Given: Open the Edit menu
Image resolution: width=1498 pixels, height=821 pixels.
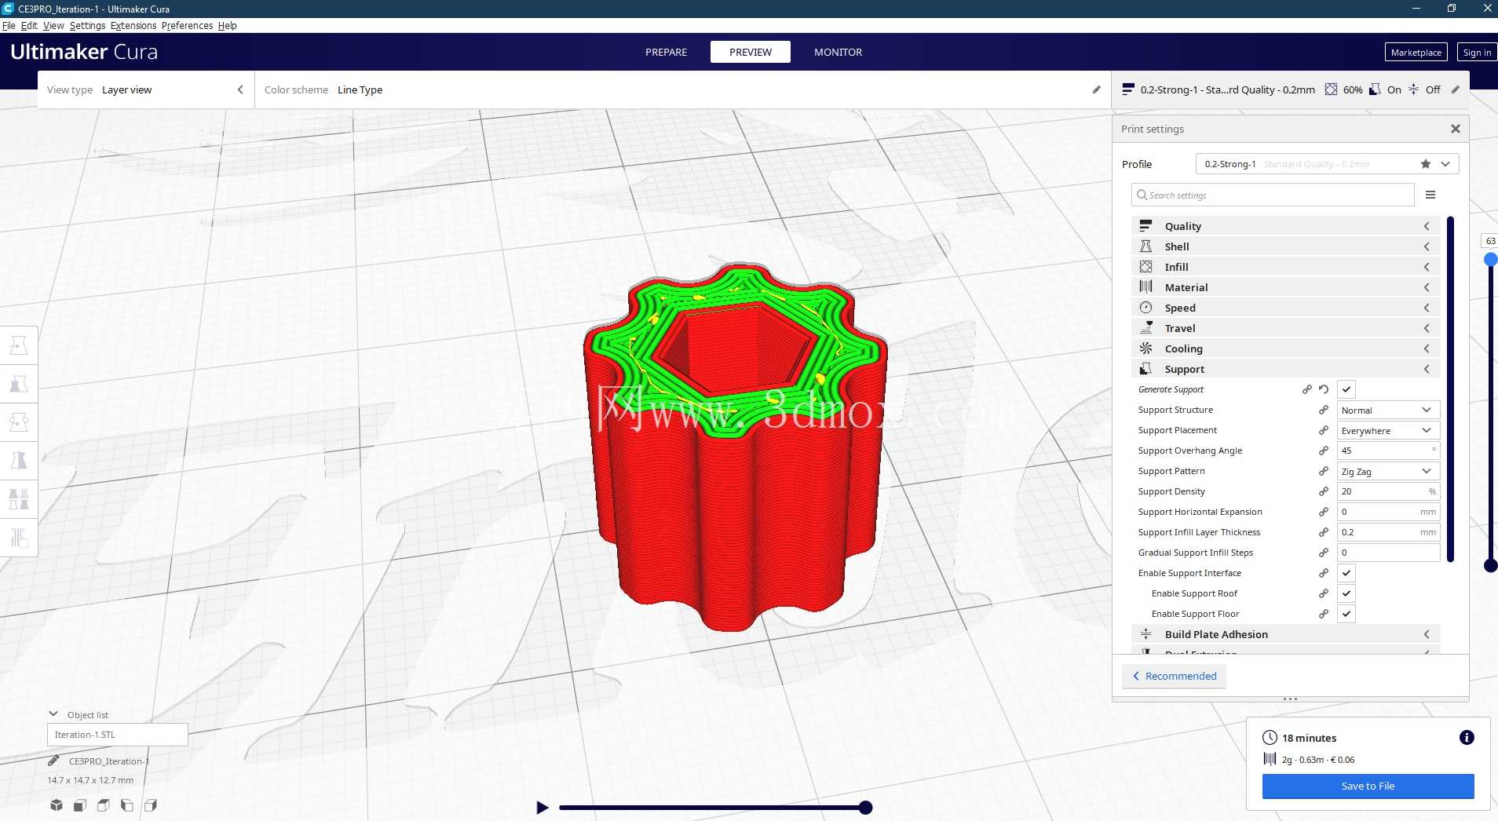Looking at the screenshot, I should [x=29, y=25].
